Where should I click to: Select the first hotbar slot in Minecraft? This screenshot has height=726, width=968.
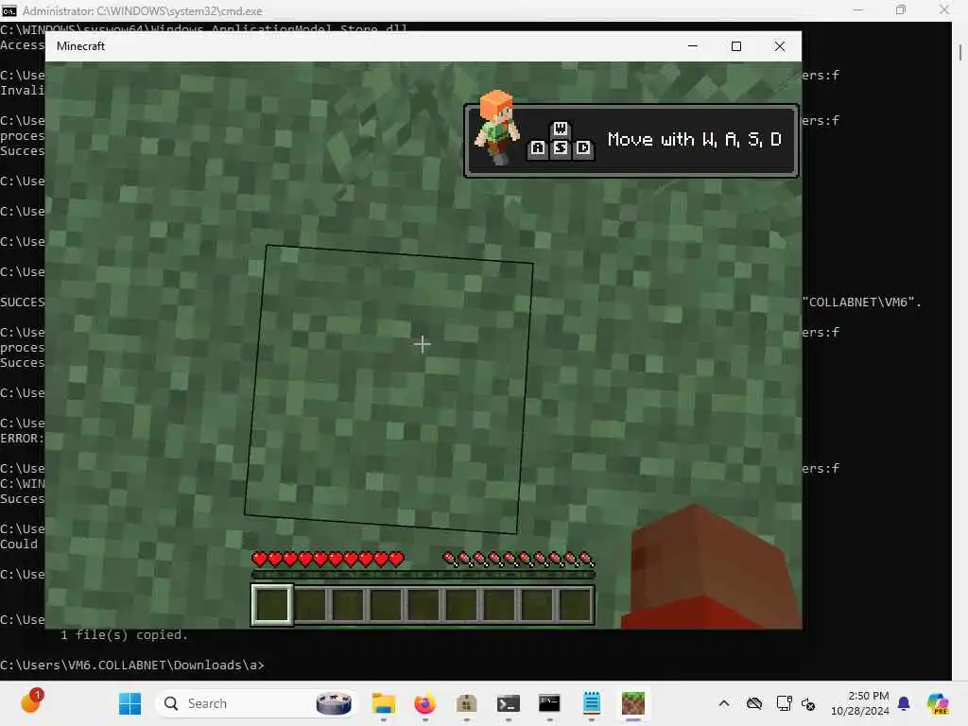coord(271,604)
